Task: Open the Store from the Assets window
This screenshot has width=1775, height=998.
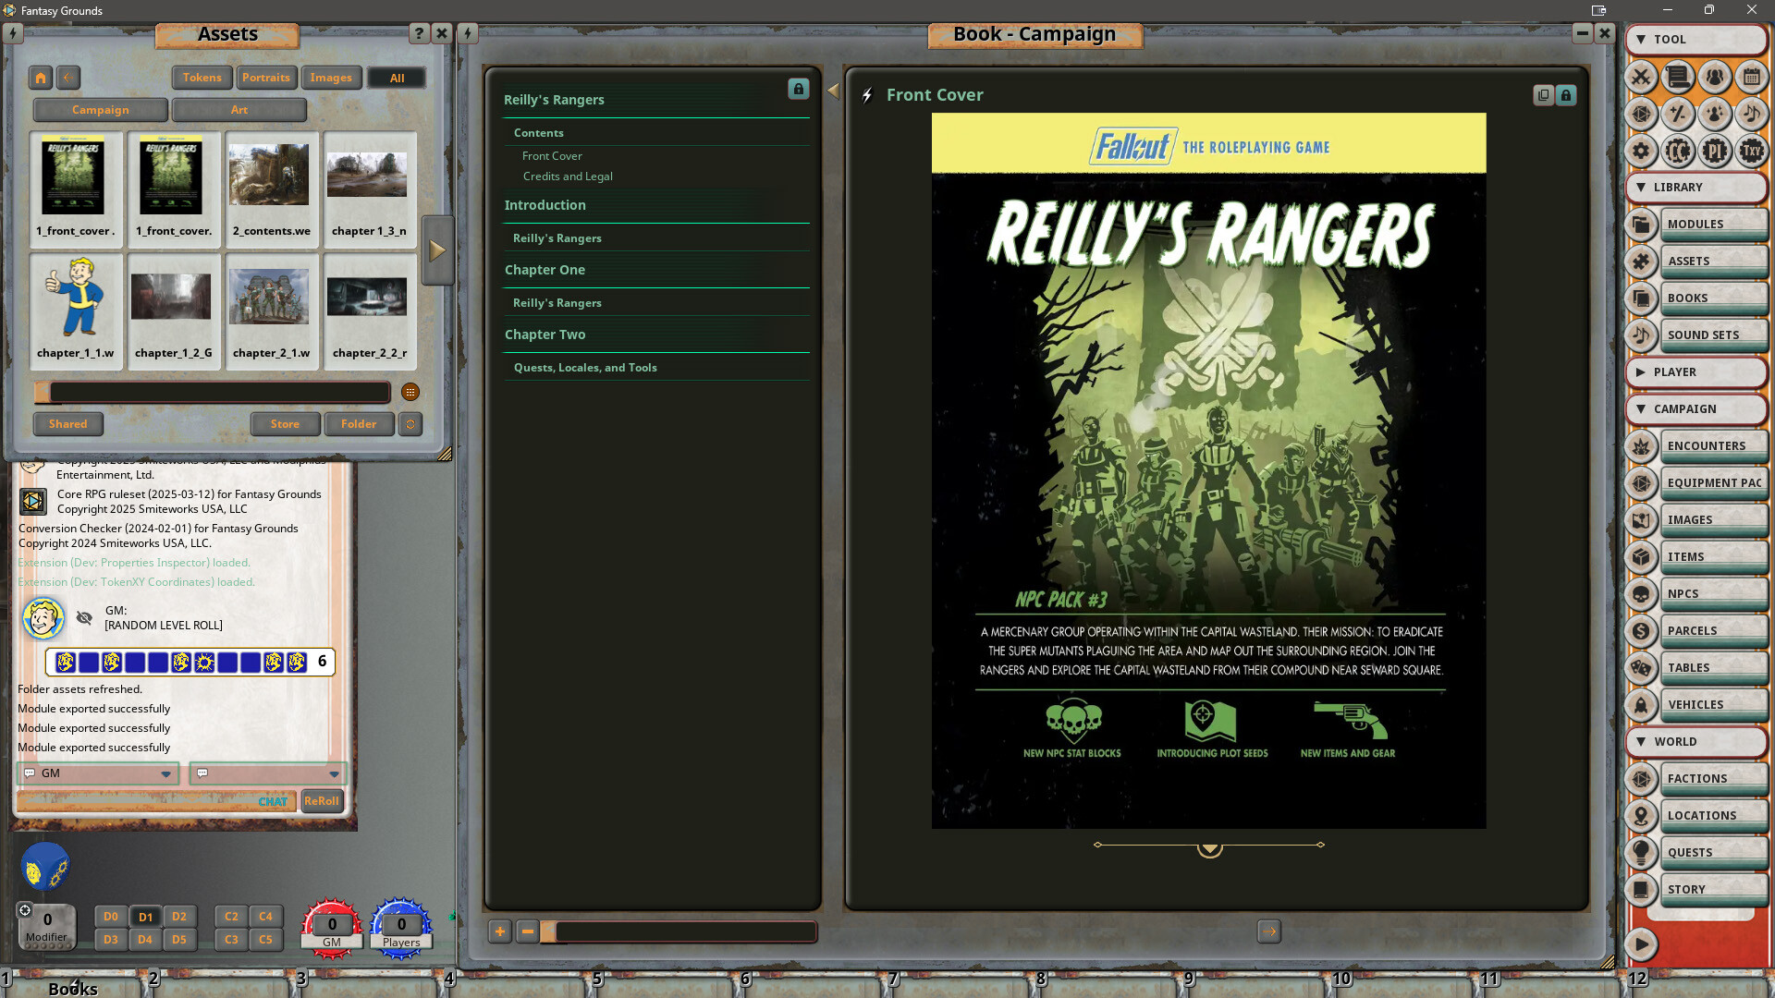Action: 286,424
